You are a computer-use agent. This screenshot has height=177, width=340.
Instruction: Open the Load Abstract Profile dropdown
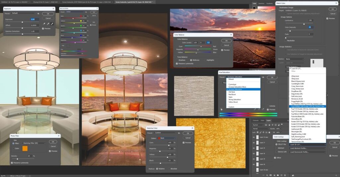pos(307,148)
